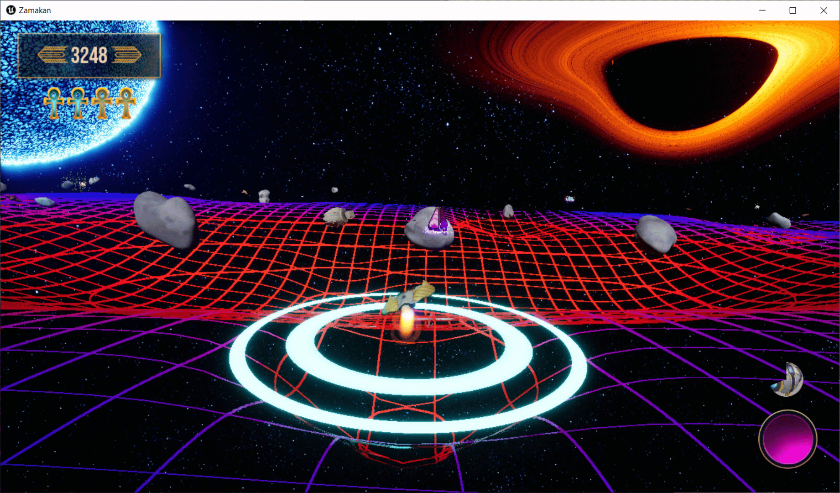The image size is (840, 493).
Task: Click the rightmost ankh life icon
Action: (126, 103)
